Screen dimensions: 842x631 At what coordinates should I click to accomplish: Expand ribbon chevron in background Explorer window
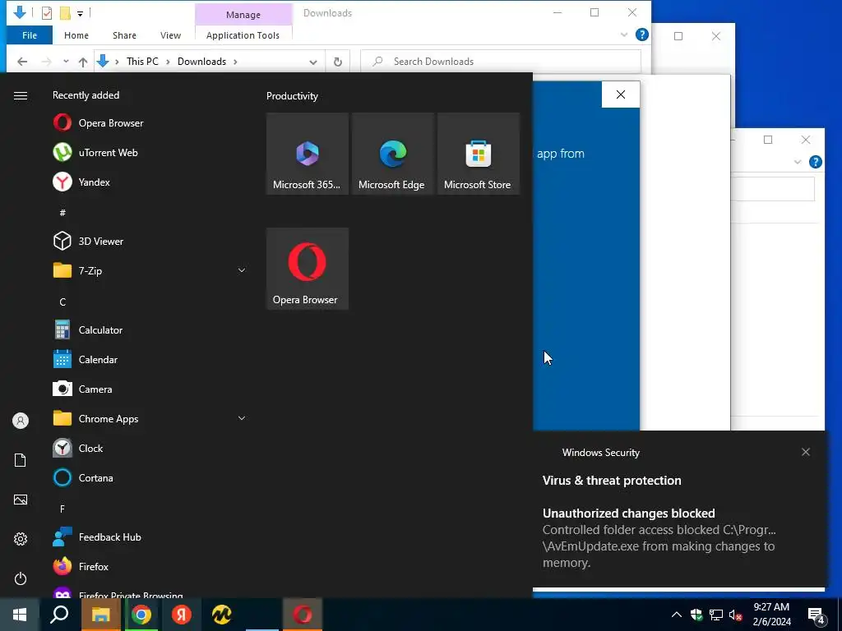pyautogui.click(x=798, y=162)
